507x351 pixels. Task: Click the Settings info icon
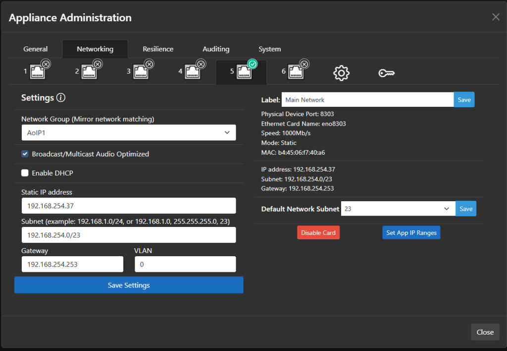[61, 98]
